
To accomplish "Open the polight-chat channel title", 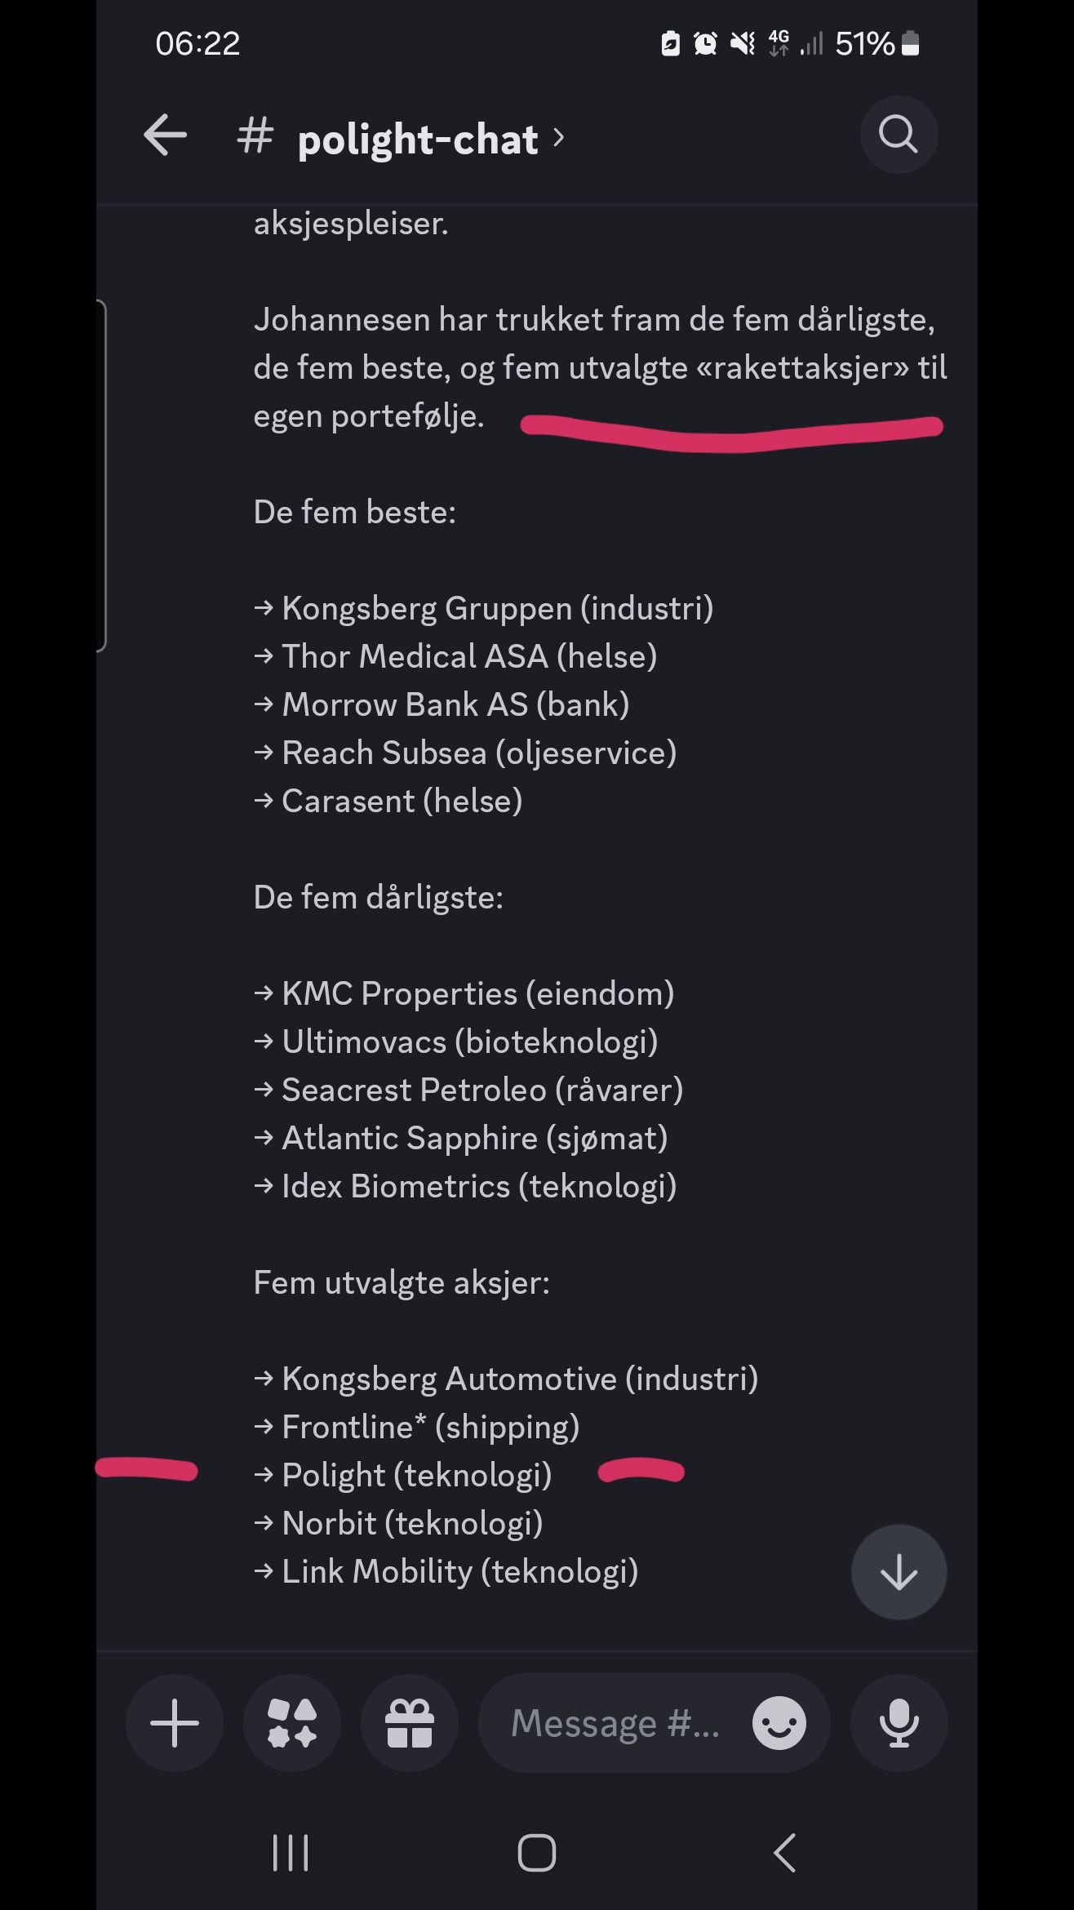I will (x=418, y=139).
